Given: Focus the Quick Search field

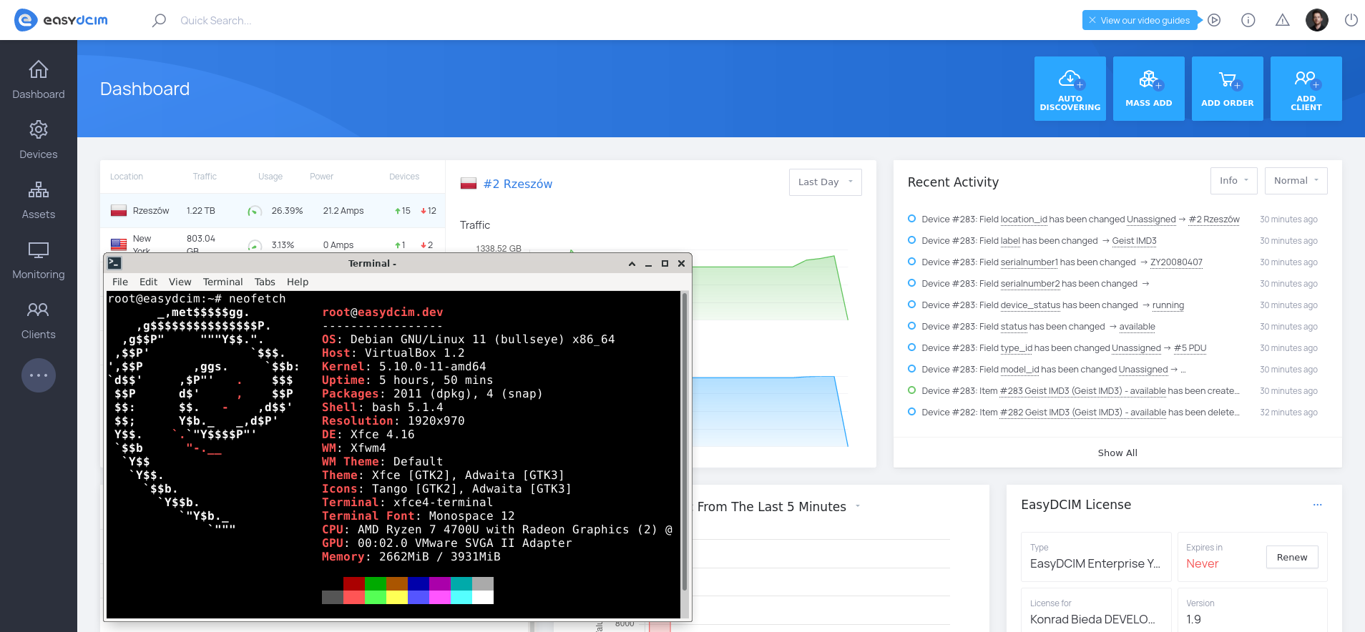Looking at the screenshot, I should click(215, 21).
